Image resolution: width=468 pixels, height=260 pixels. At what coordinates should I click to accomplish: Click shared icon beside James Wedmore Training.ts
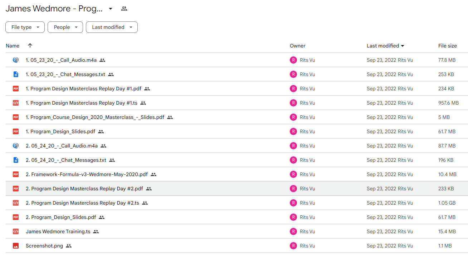point(96,231)
